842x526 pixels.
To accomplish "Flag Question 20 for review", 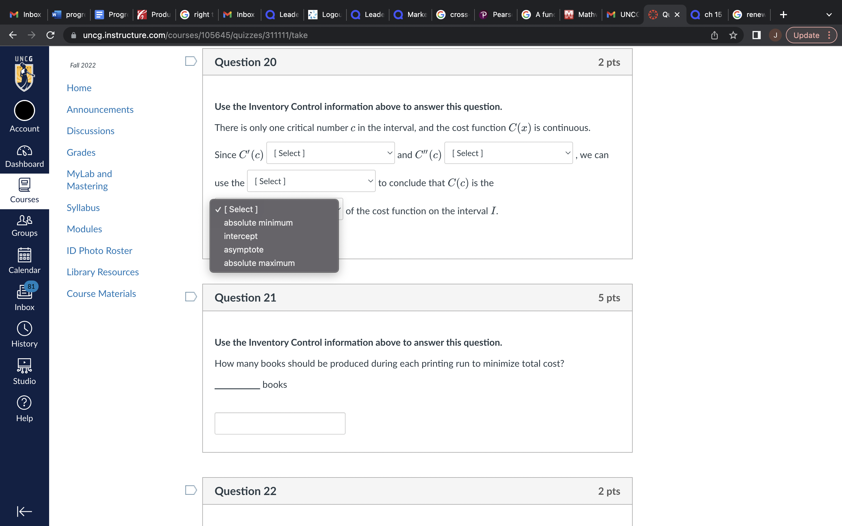I will (191, 61).
